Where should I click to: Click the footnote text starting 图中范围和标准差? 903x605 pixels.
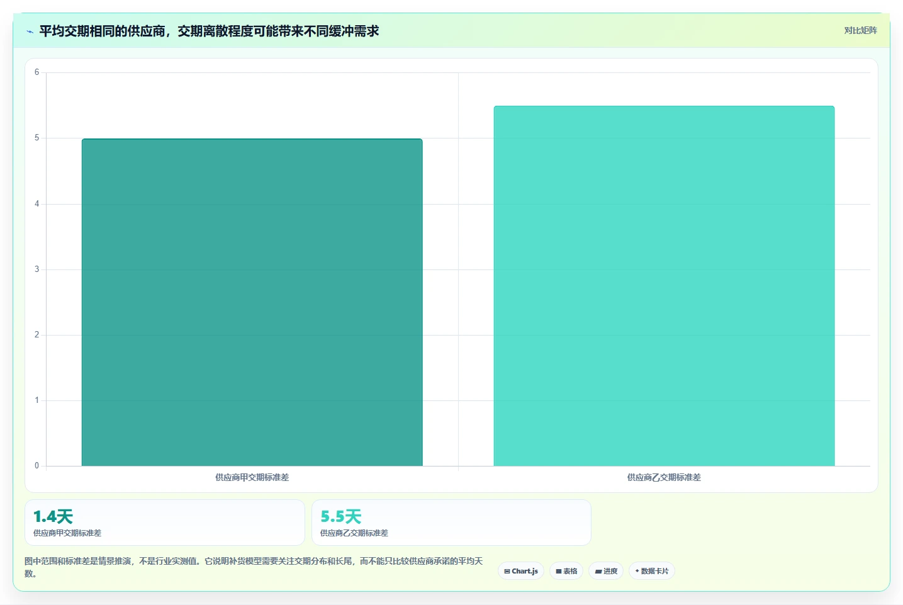pyautogui.click(x=254, y=567)
